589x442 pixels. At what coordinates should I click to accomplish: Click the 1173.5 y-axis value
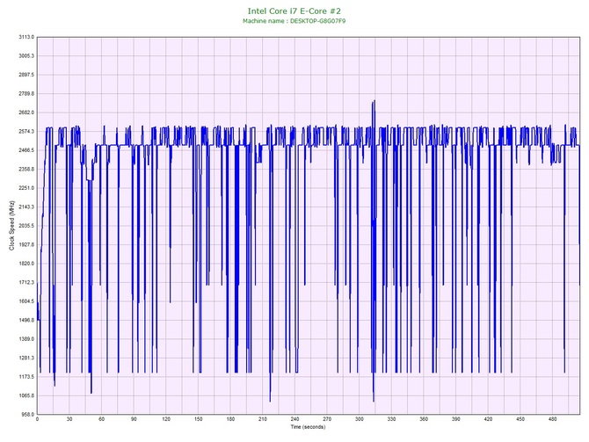point(26,377)
